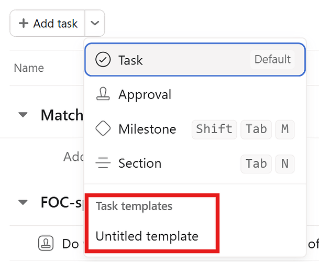Click the plus icon in Add task
The height and width of the screenshot is (262, 319).
tap(24, 23)
